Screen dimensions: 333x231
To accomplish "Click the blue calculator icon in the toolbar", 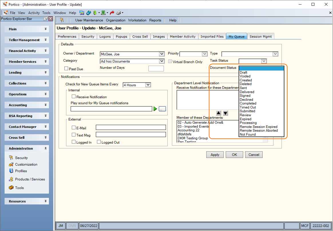I will coord(89,13).
